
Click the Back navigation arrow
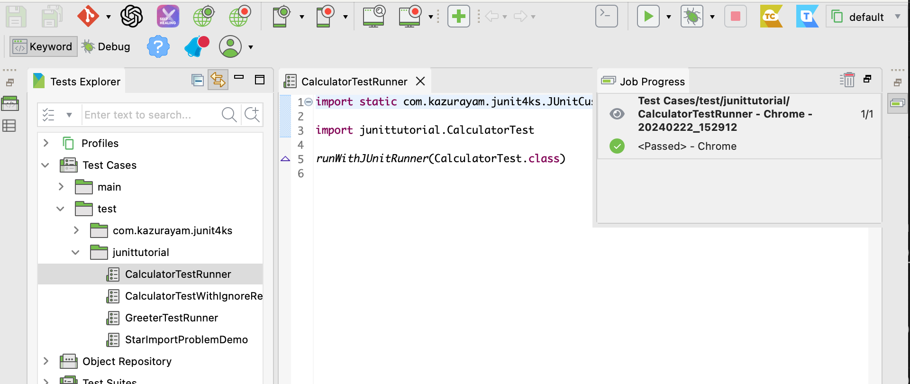492,17
